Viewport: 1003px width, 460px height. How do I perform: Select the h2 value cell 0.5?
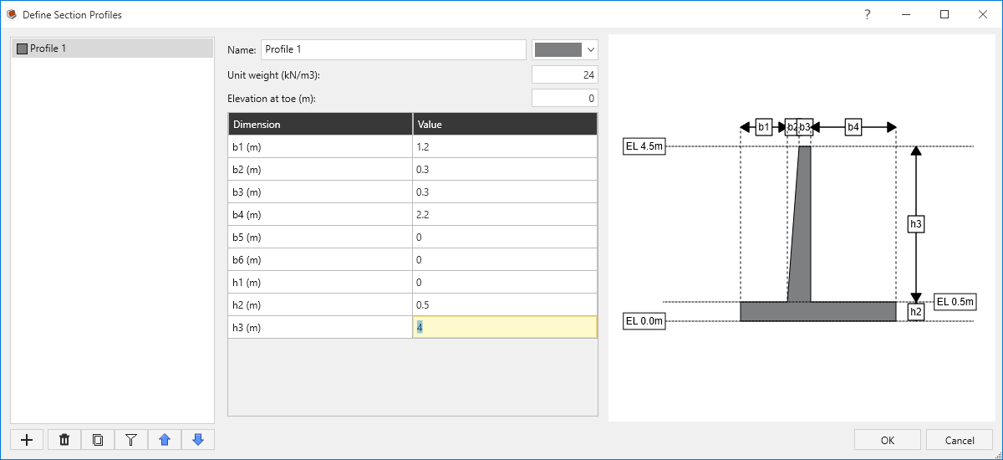point(506,305)
